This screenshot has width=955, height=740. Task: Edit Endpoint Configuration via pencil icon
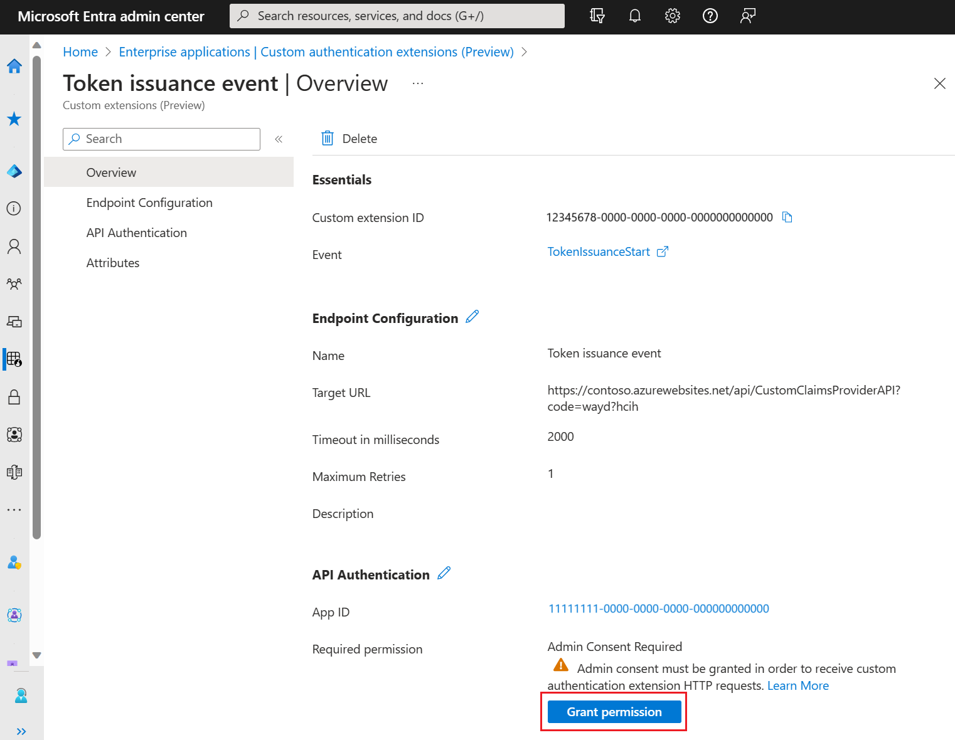click(x=472, y=317)
